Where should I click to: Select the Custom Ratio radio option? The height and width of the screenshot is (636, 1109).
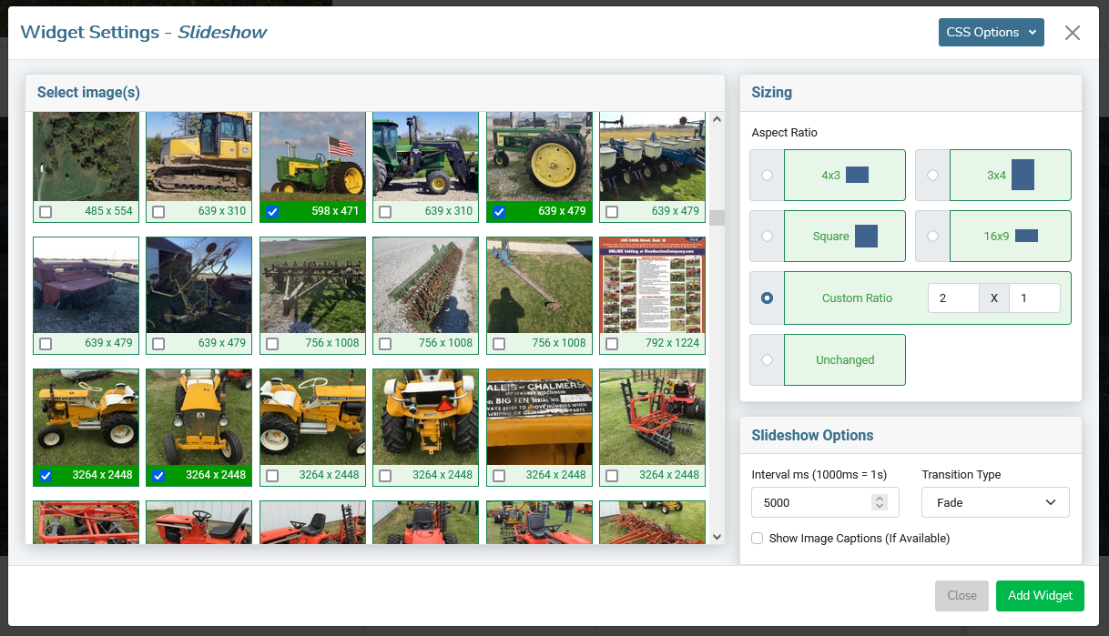tap(767, 298)
